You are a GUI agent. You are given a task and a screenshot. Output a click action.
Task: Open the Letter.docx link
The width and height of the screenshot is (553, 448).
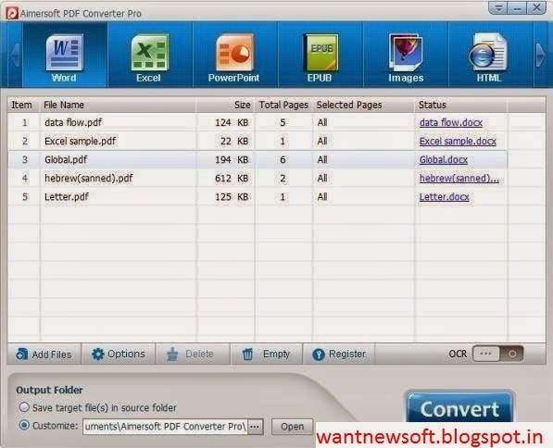[x=444, y=196]
